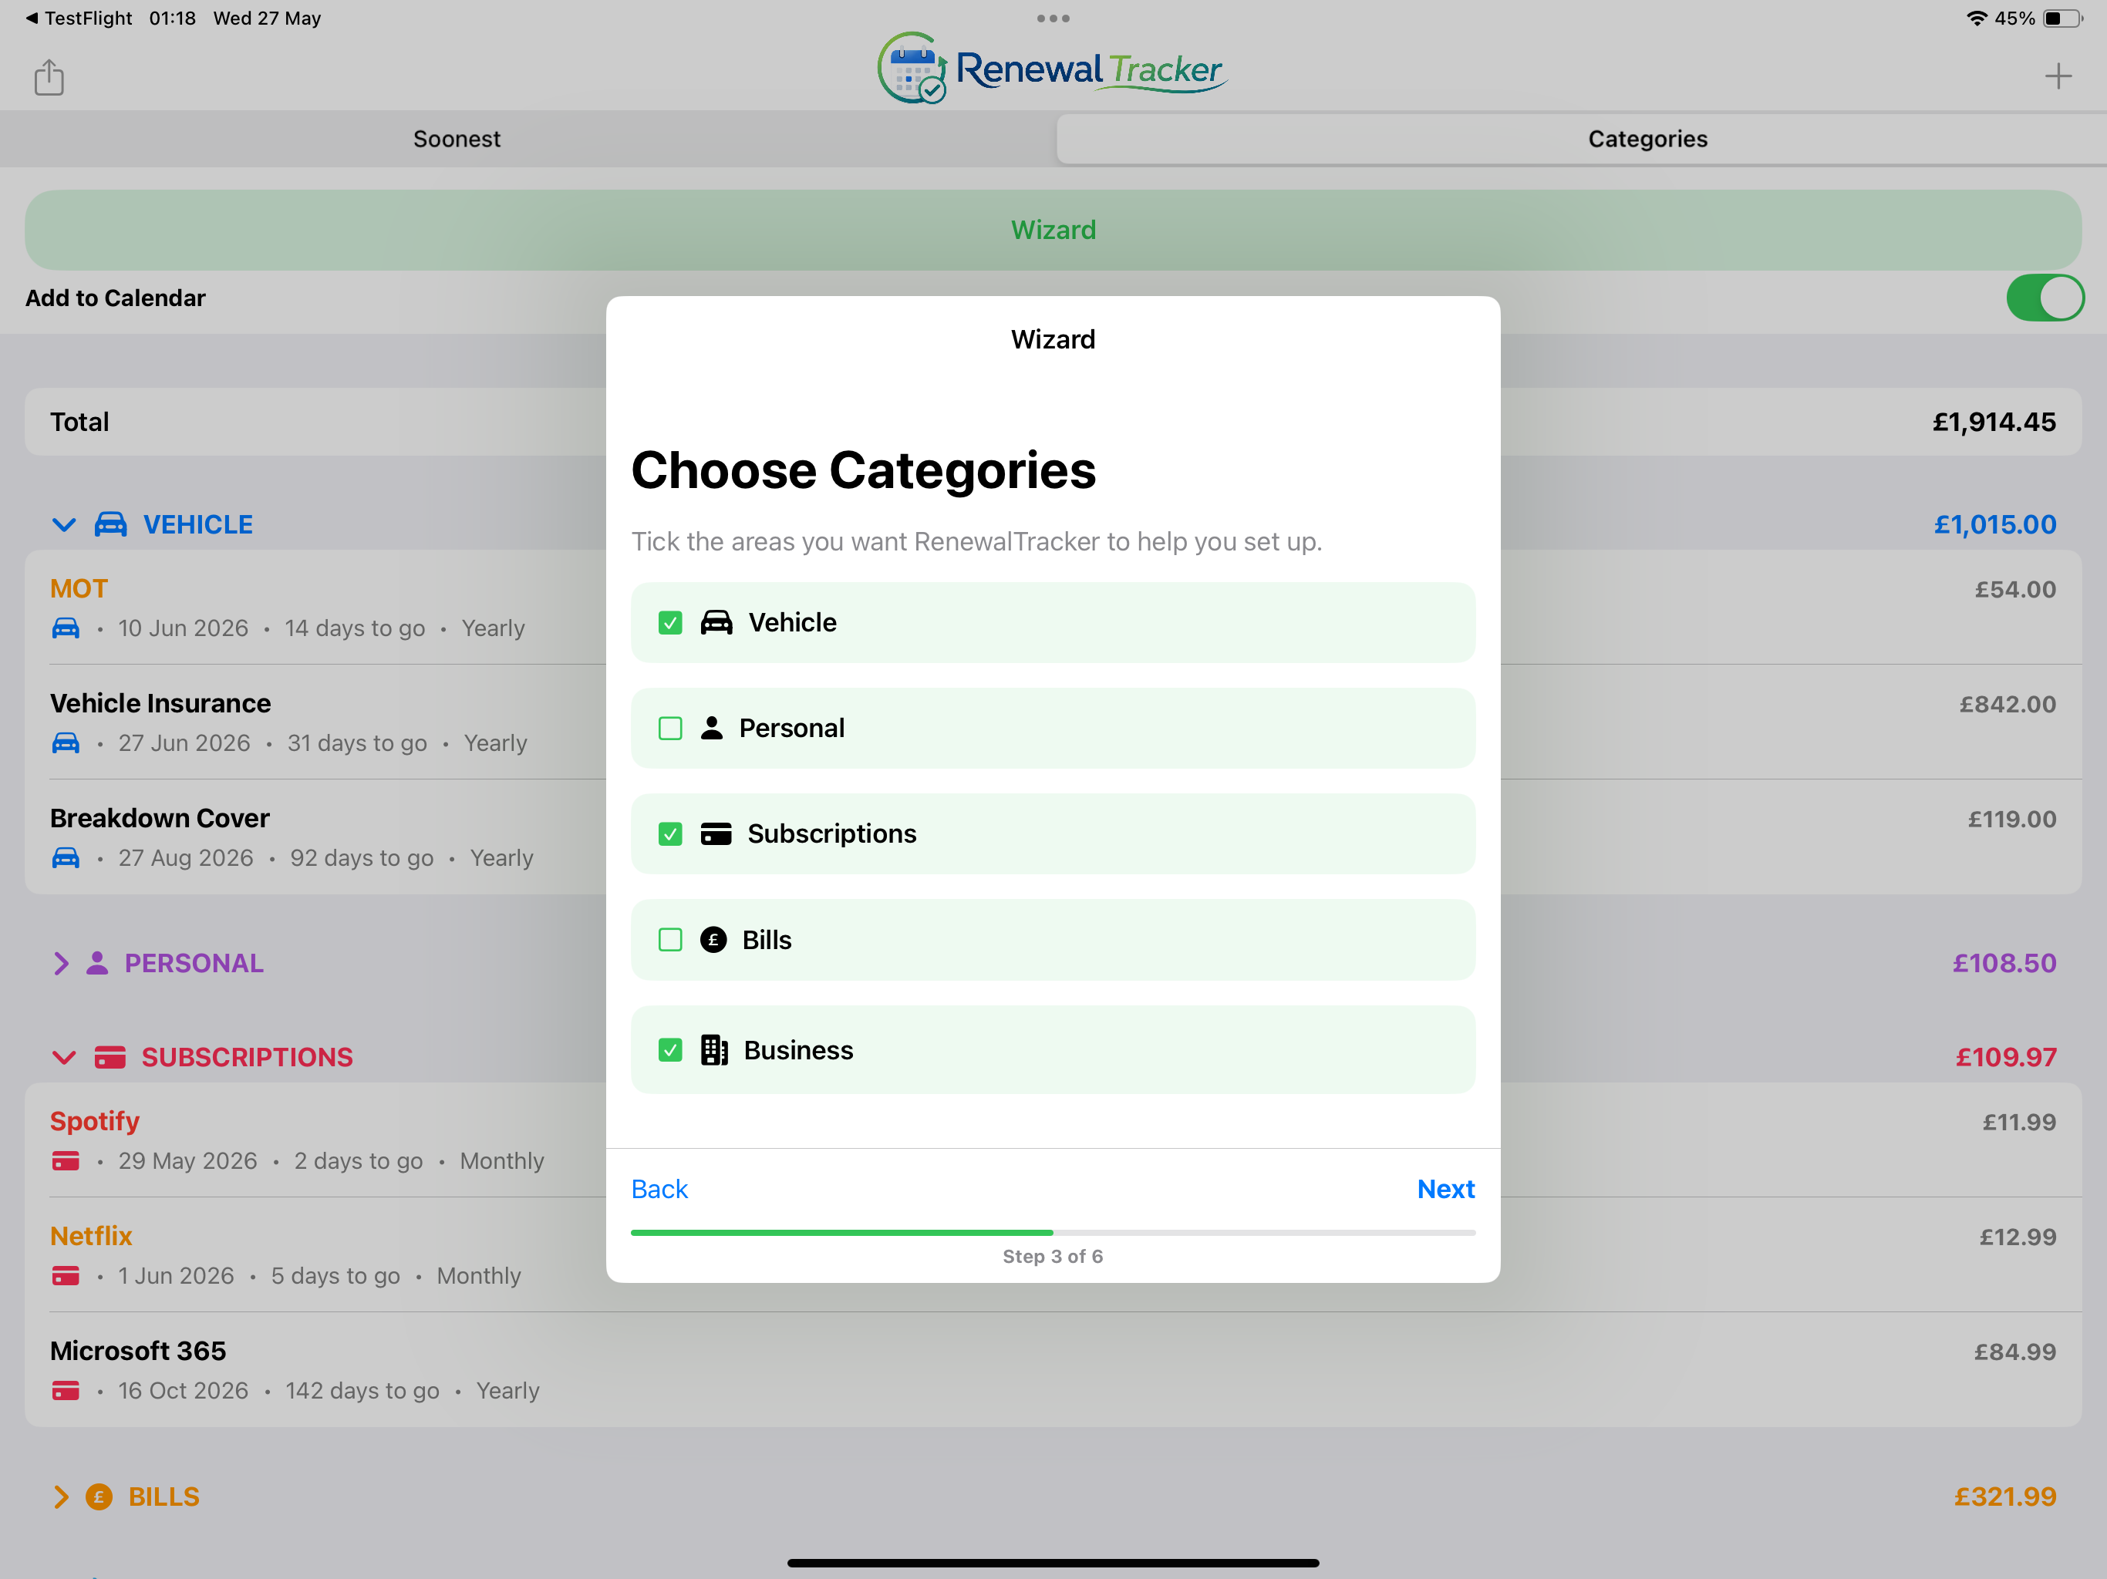
Task: Tap the blue car icon beside VEHICLE header
Action: pos(110,524)
